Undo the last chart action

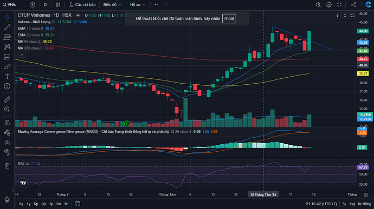(x=157, y=5)
